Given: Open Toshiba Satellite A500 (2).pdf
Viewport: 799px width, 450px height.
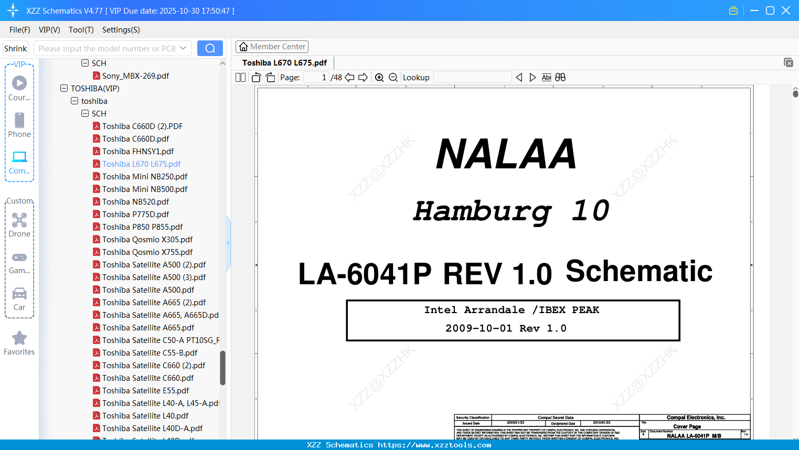Looking at the screenshot, I should click(x=154, y=265).
